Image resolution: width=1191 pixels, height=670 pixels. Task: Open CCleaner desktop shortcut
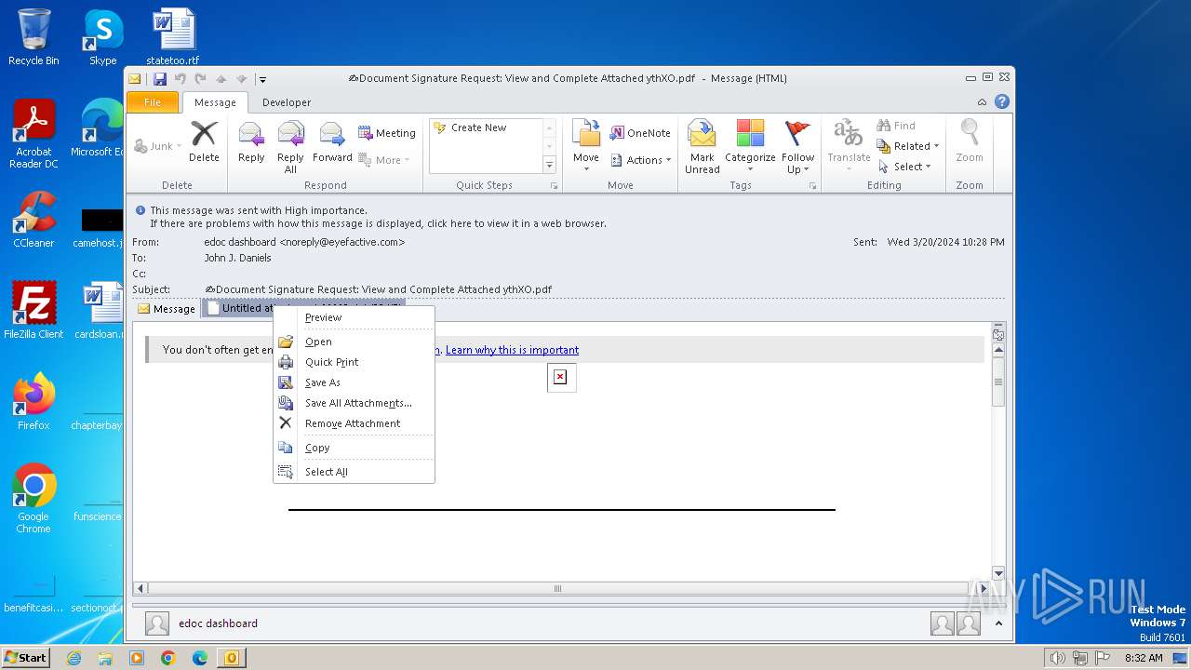(33, 220)
